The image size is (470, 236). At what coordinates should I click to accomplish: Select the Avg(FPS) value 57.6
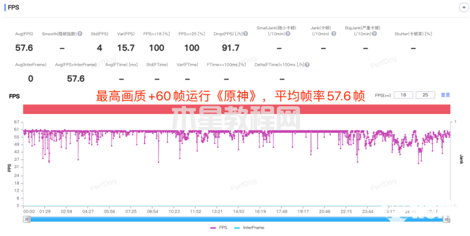coord(24,48)
